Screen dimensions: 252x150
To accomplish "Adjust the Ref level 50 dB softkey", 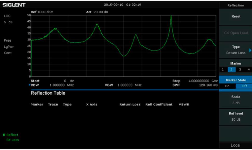I will [x=236, y=117].
